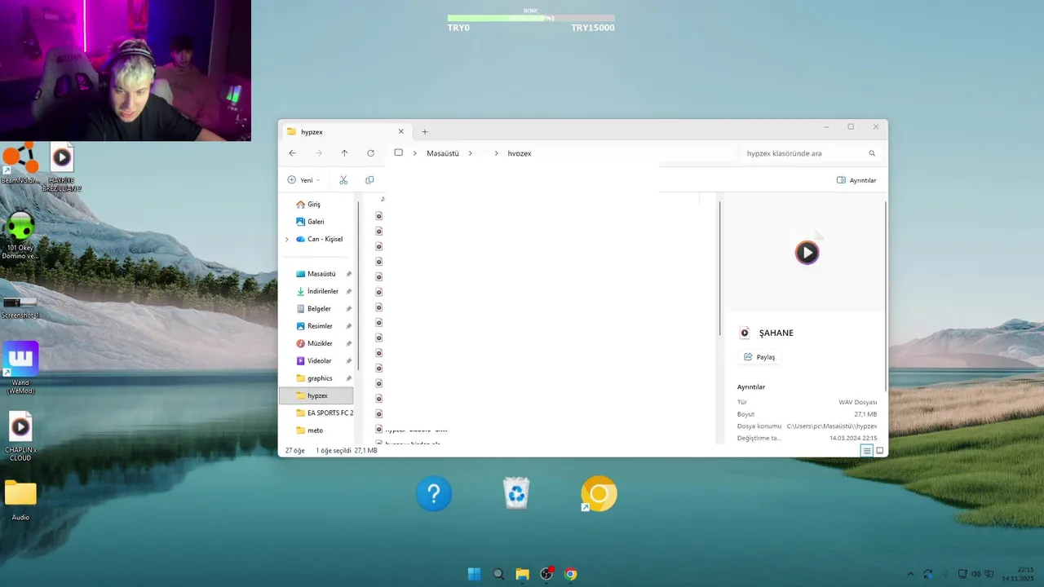
Task: Switch to large thumbnails view in status bar
Action: pos(879,450)
